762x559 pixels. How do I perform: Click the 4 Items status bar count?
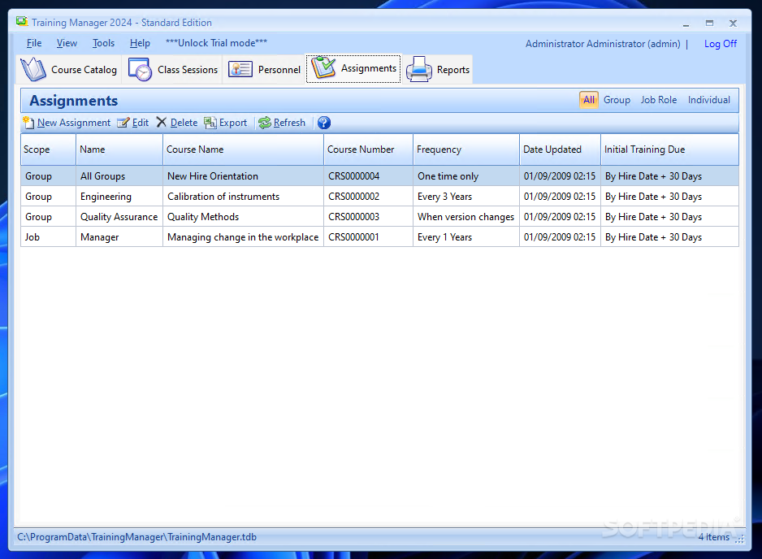coord(714,536)
